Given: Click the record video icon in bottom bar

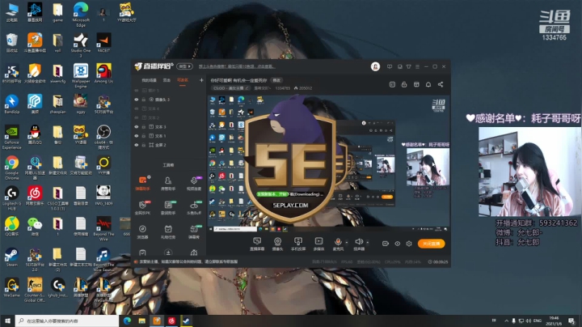Looking at the screenshot, I should coord(386,244).
